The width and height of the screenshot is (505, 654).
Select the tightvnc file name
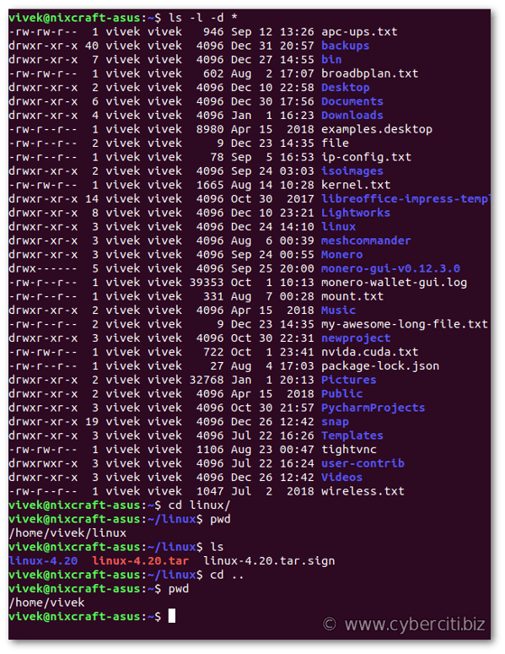(x=349, y=450)
